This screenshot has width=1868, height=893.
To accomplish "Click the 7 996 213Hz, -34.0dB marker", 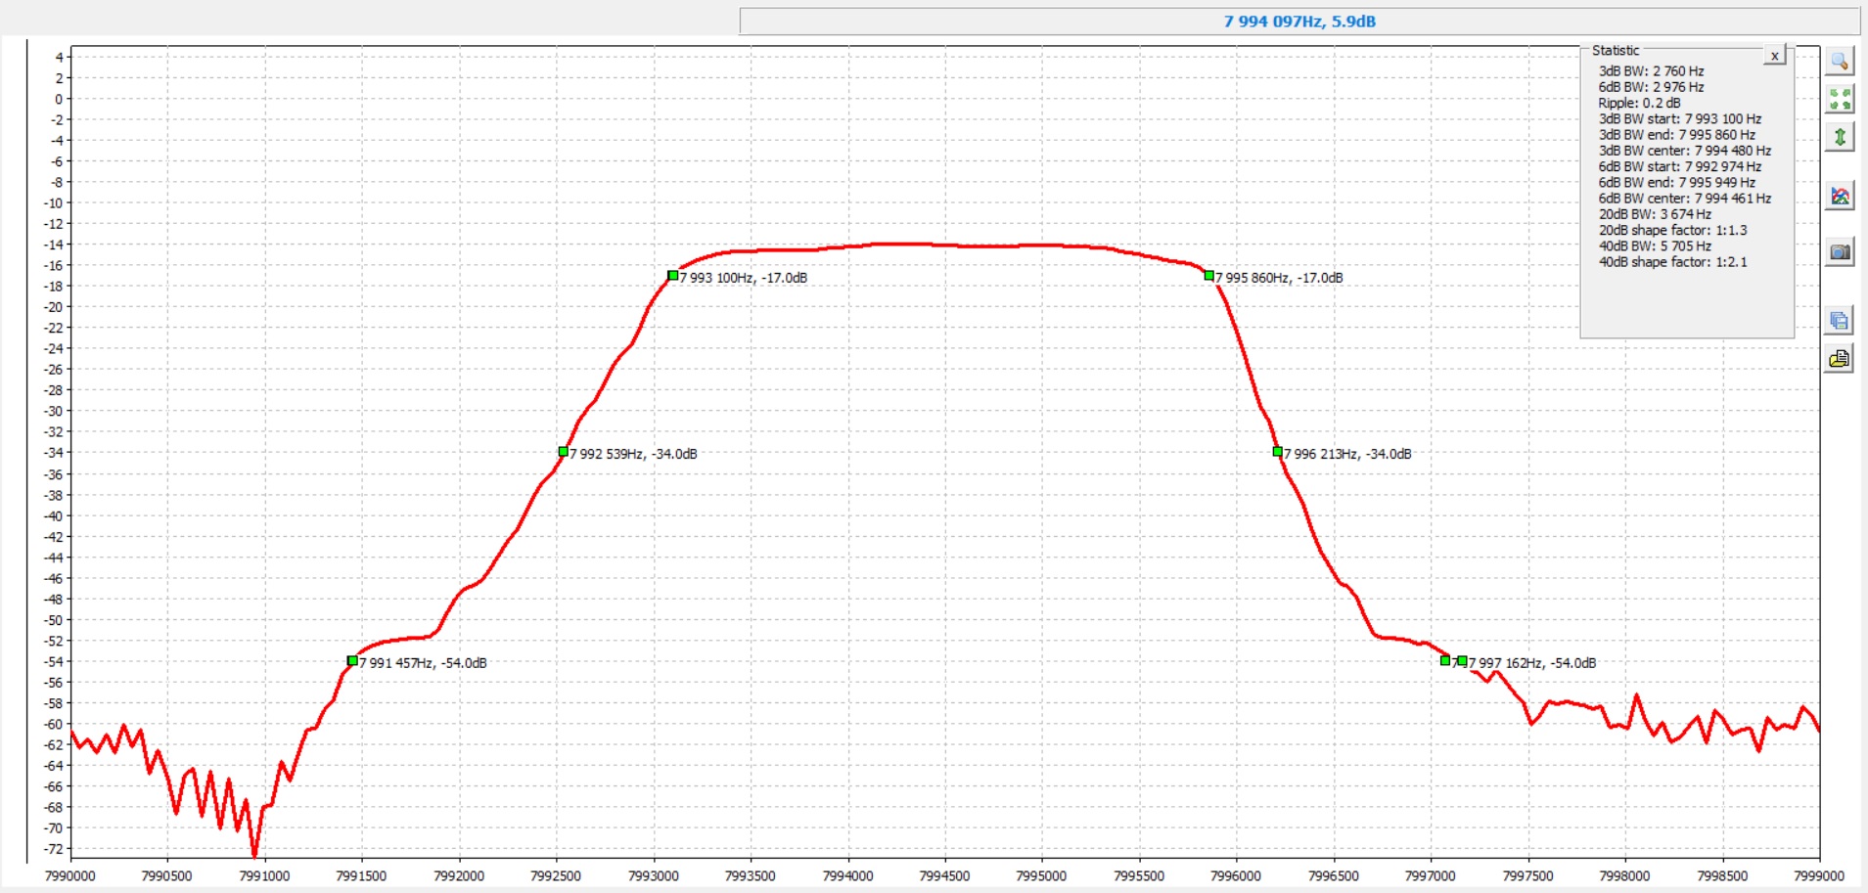I will pos(1278,452).
